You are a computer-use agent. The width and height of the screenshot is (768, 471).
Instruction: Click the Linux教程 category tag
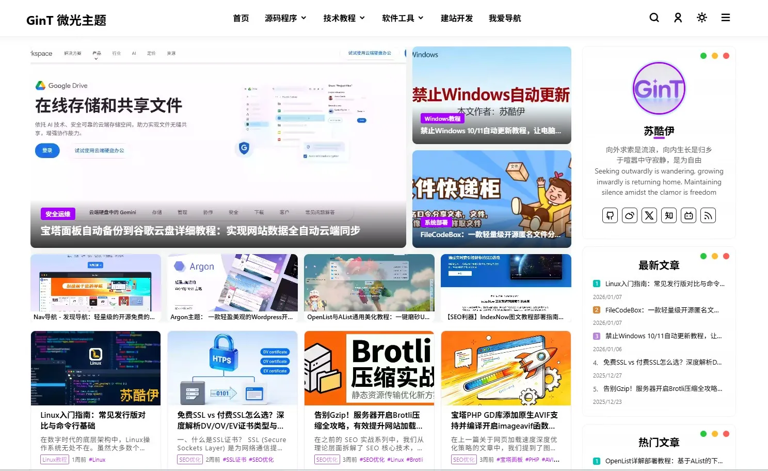(55, 460)
